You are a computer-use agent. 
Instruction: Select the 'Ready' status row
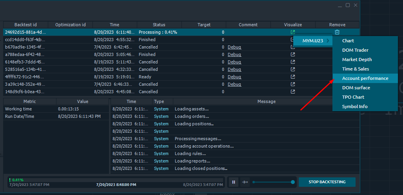click(x=181, y=77)
